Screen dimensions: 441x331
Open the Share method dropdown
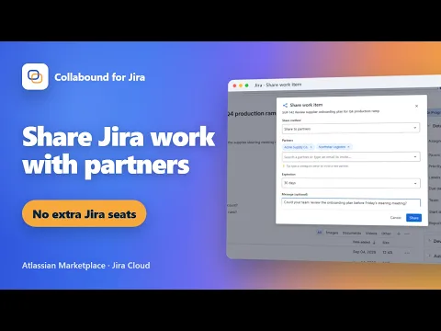351,129
